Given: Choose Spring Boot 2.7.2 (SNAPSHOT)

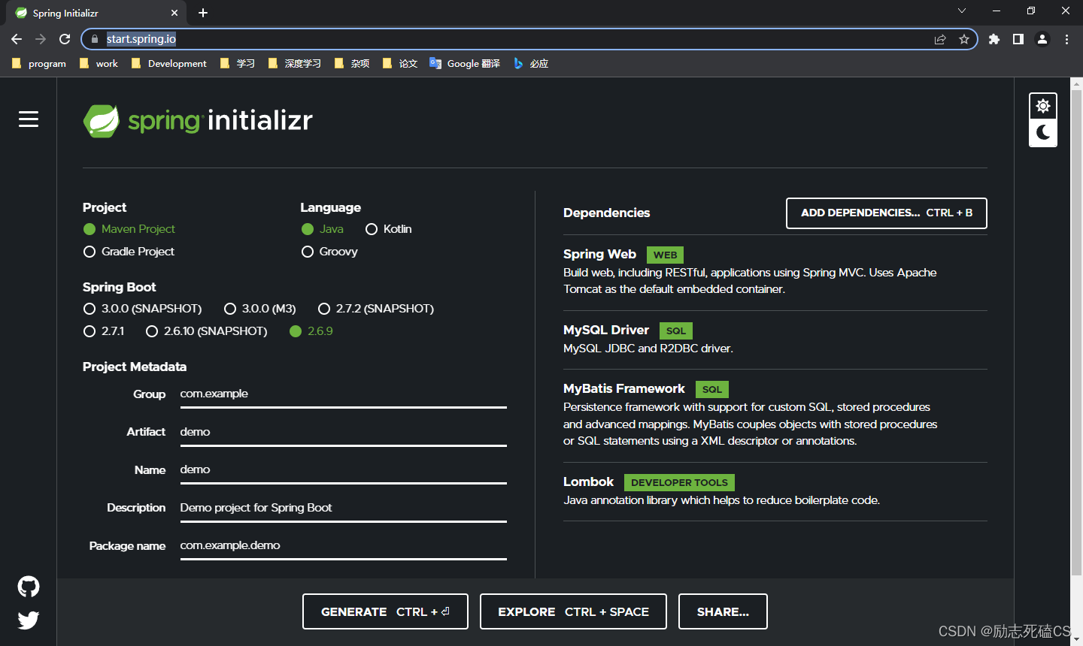Looking at the screenshot, I should (376, 309).
